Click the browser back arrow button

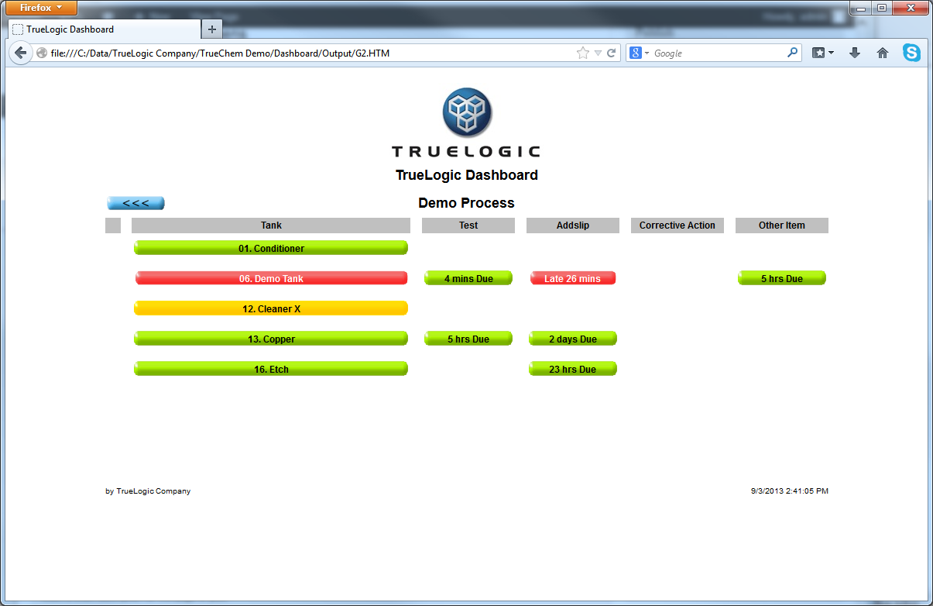(21, 53)
